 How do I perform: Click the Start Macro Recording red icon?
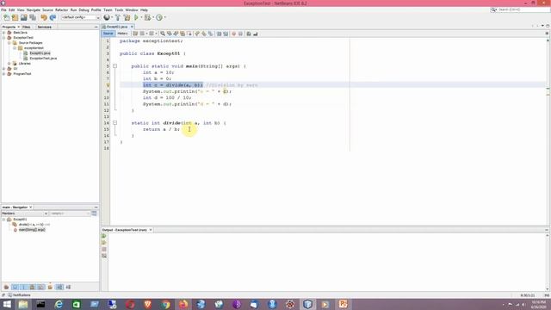pyautogui.click(x=233, y=34)
